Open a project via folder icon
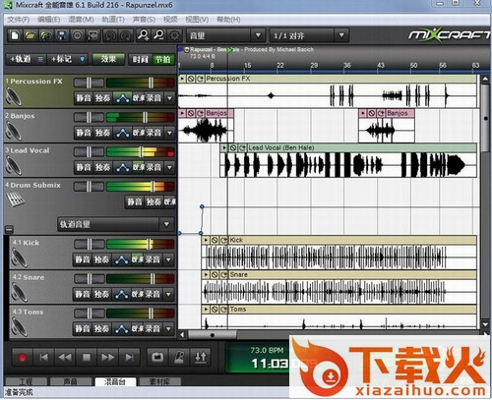This screenshot has height=400, width=492. point(30,35)
